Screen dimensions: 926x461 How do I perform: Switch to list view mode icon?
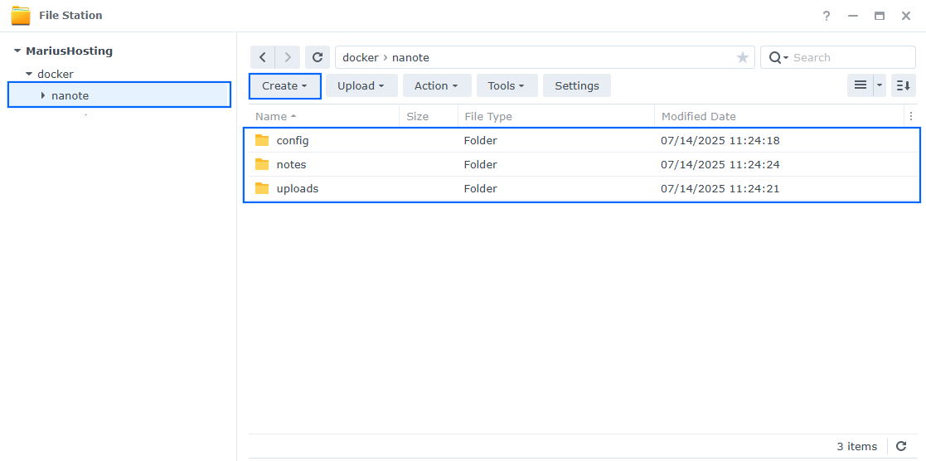(861, 85)
